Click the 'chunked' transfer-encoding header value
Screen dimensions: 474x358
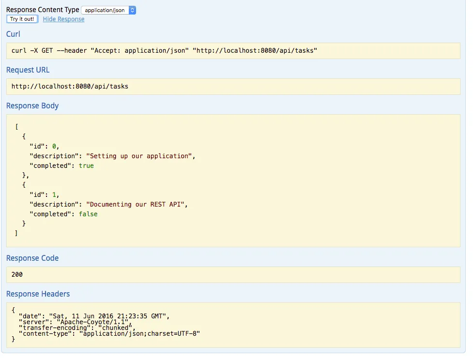click(x=111, y=328)
